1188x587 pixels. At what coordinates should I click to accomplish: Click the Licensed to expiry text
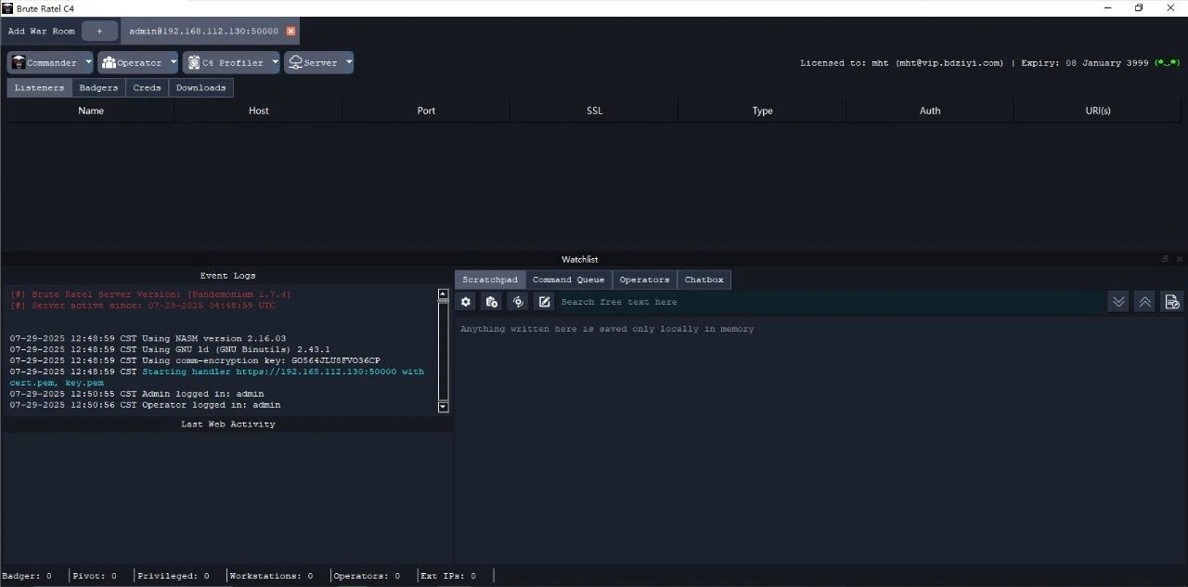988,63
